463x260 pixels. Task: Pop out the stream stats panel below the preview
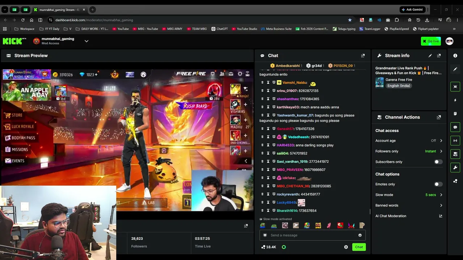click(246, 226)
